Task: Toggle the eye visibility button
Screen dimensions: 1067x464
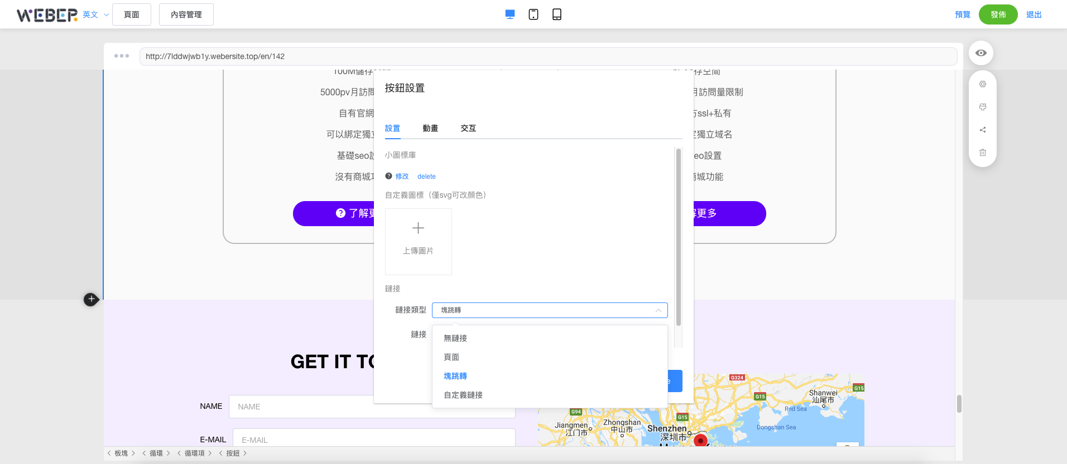Action: (x=981, y=53)
